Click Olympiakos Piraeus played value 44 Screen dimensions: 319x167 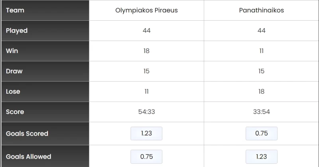point(146,31)
